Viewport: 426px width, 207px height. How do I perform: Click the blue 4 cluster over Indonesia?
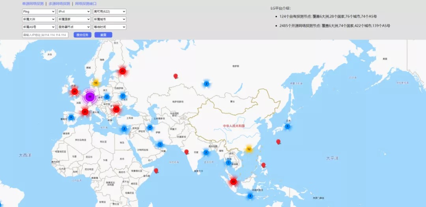250,196
